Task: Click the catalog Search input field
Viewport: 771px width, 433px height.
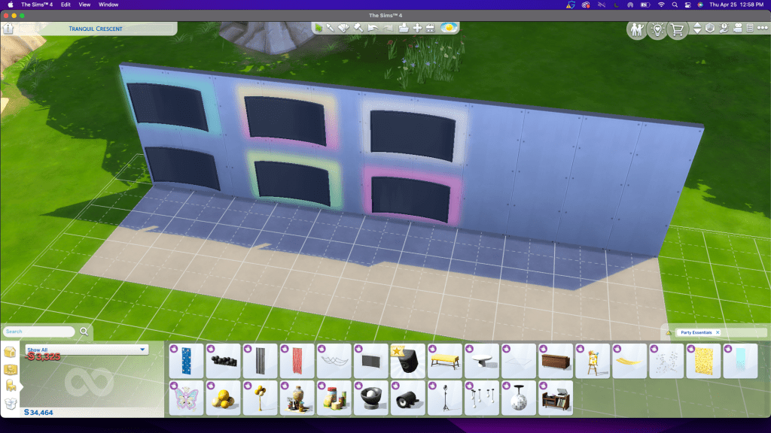Action: tap(39, 332)
